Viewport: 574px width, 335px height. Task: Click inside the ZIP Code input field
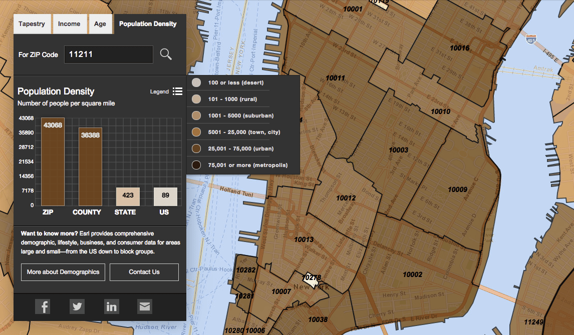(x=108, y=54)
